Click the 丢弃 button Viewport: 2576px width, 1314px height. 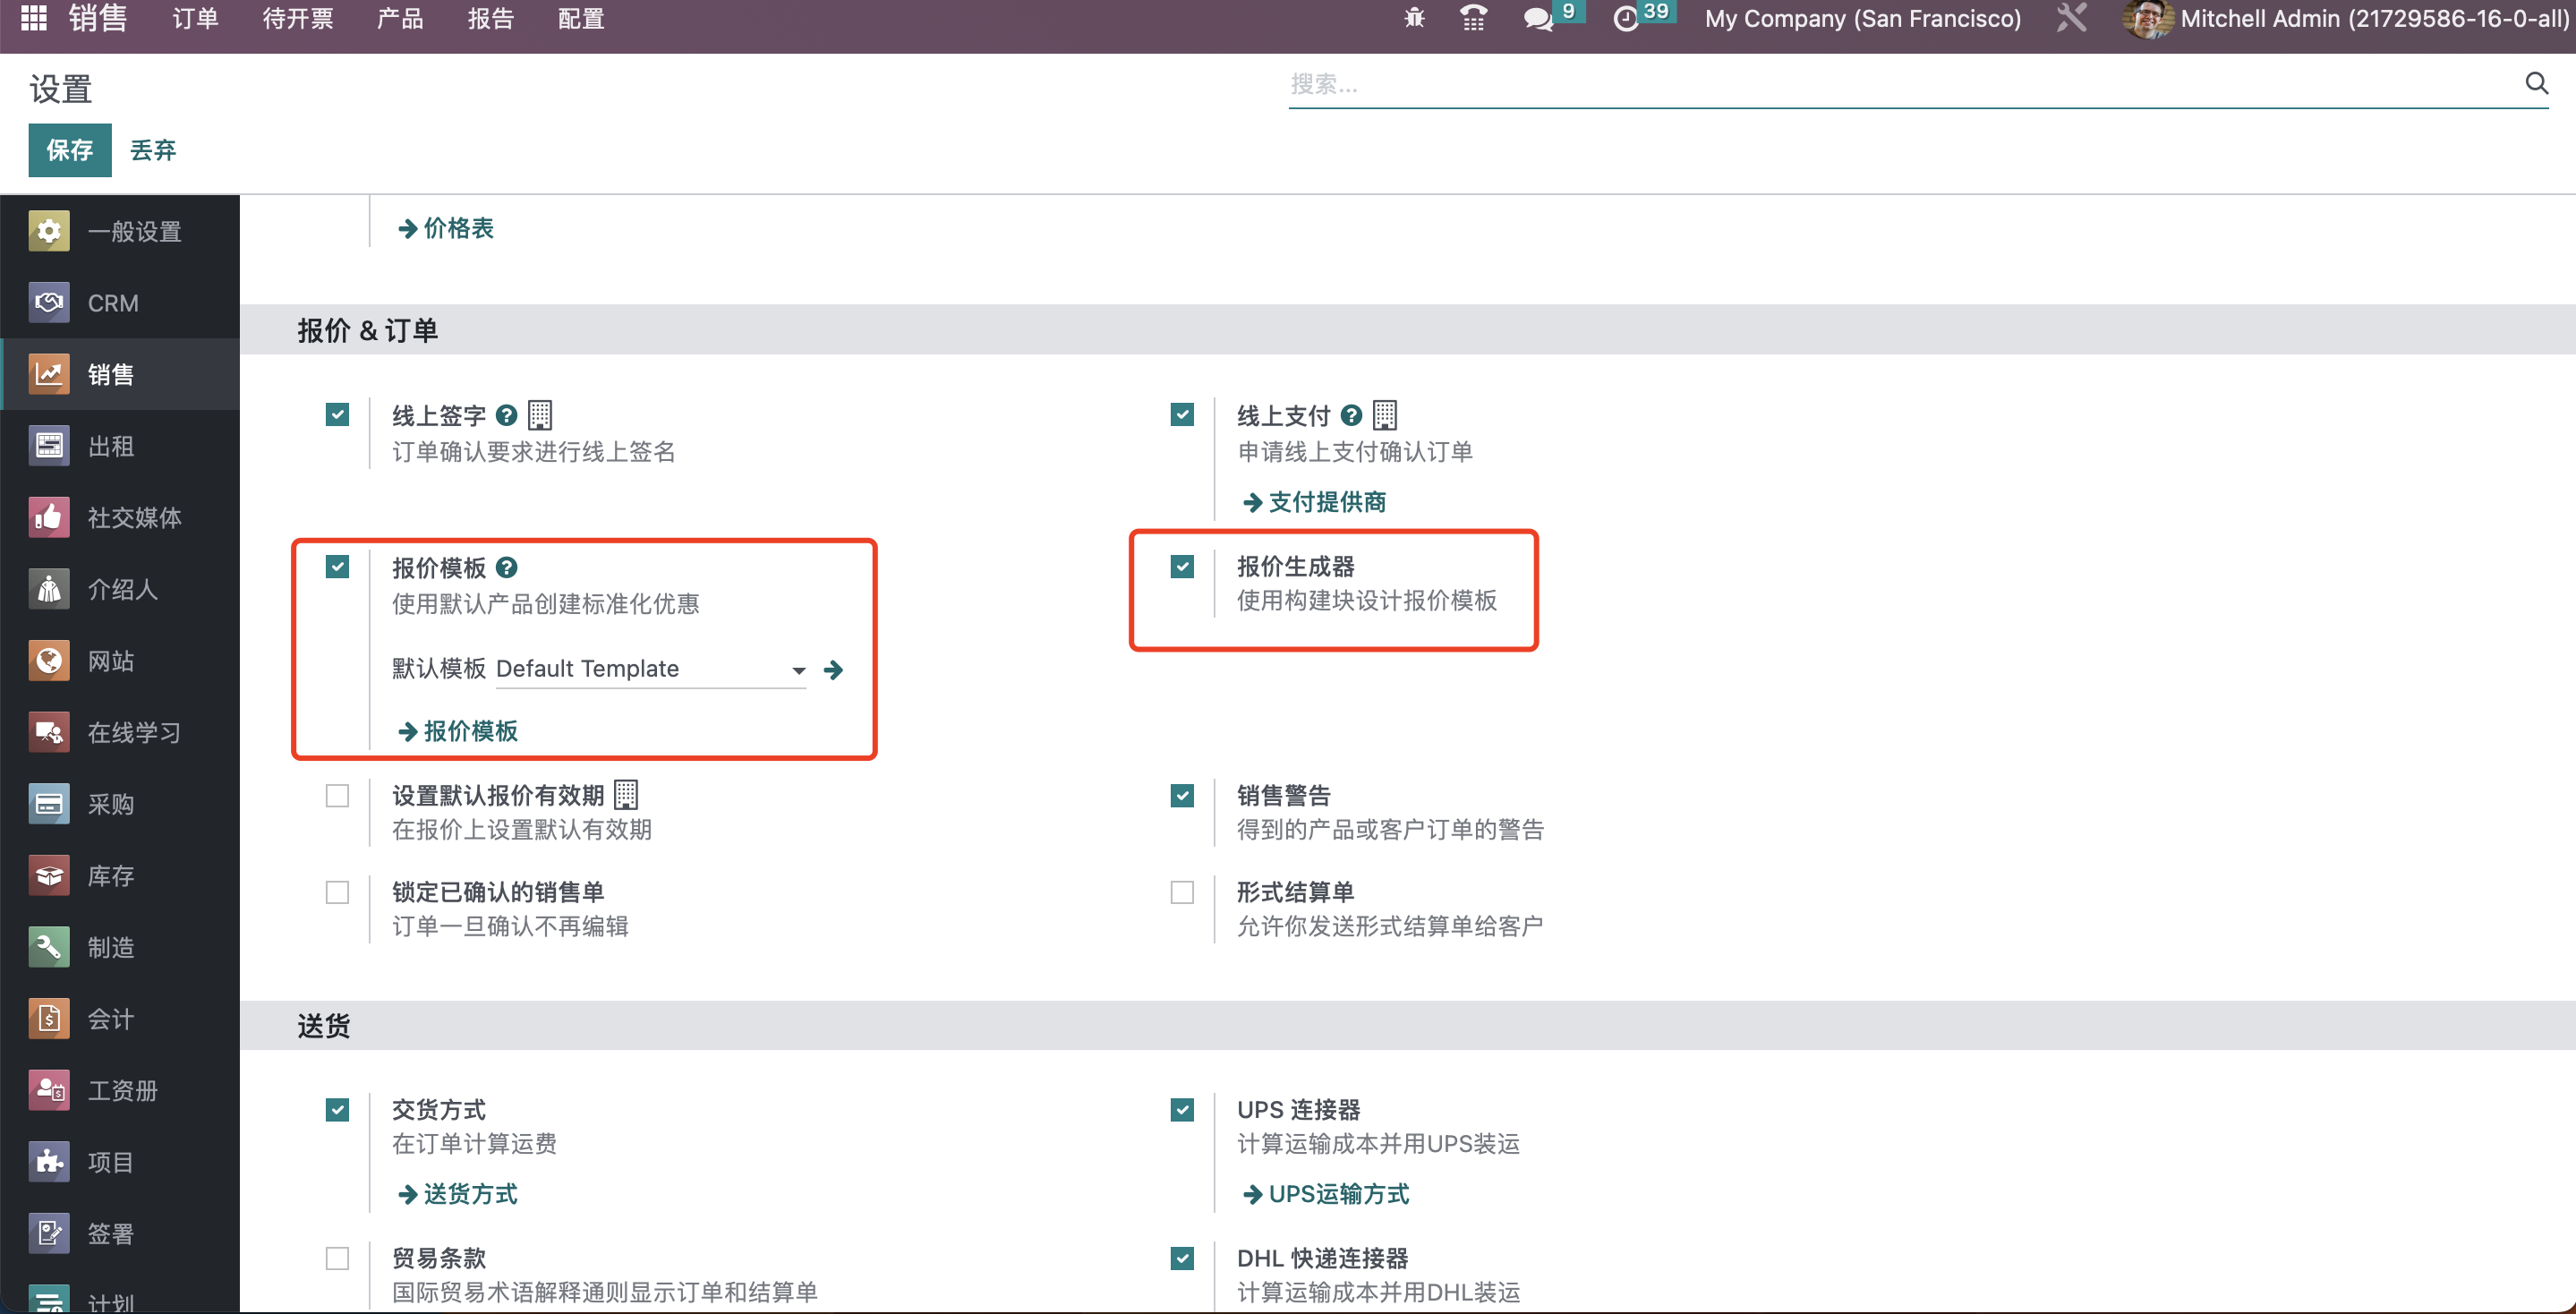153,150
